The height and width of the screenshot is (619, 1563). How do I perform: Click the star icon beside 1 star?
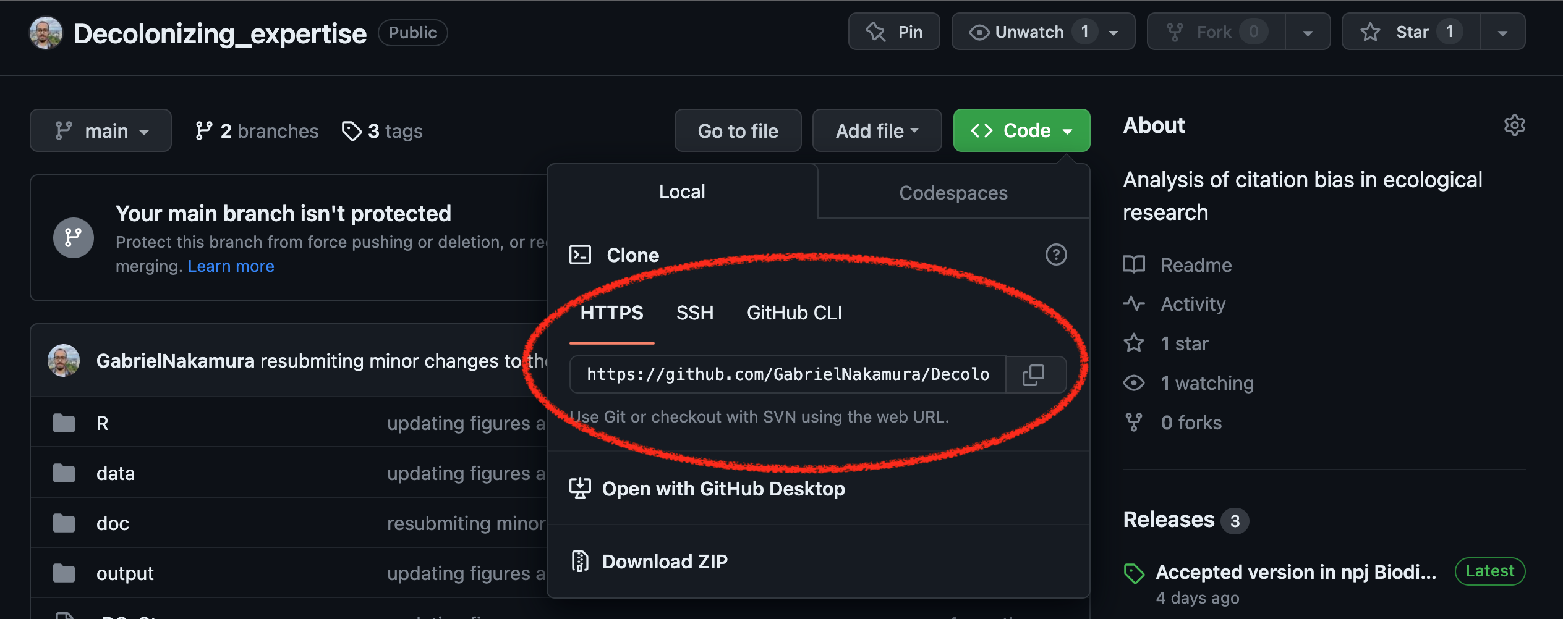coord(1134,343)
